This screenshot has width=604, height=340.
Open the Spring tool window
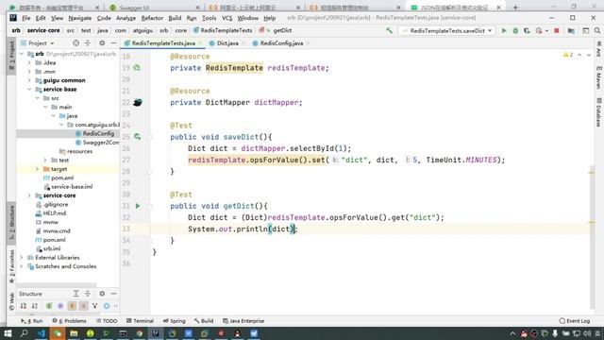tap(174, 321)
